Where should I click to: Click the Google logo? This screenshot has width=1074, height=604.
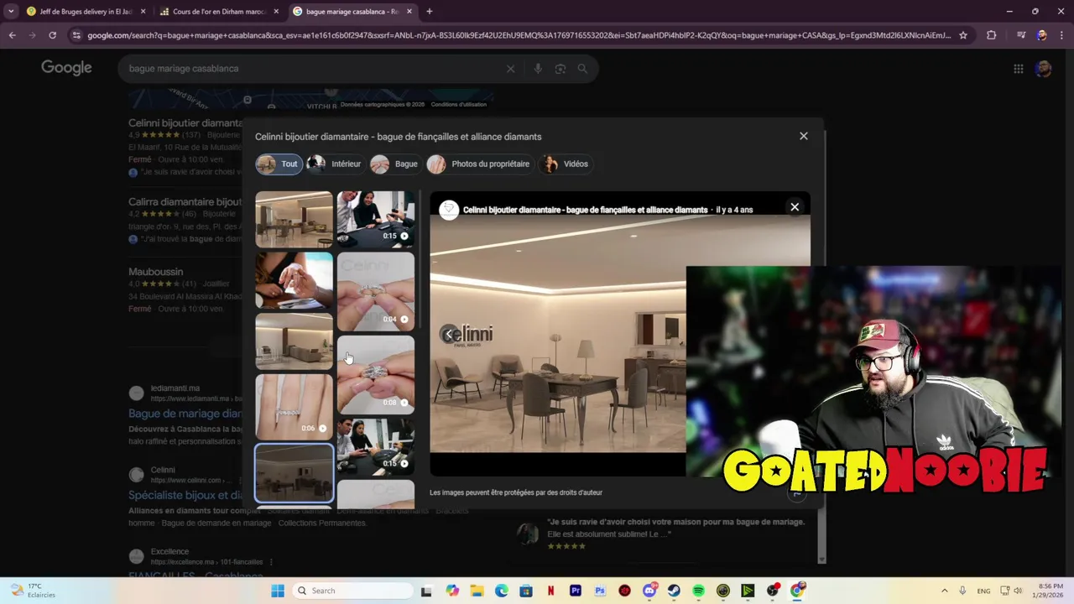click(x=66, y=68)
